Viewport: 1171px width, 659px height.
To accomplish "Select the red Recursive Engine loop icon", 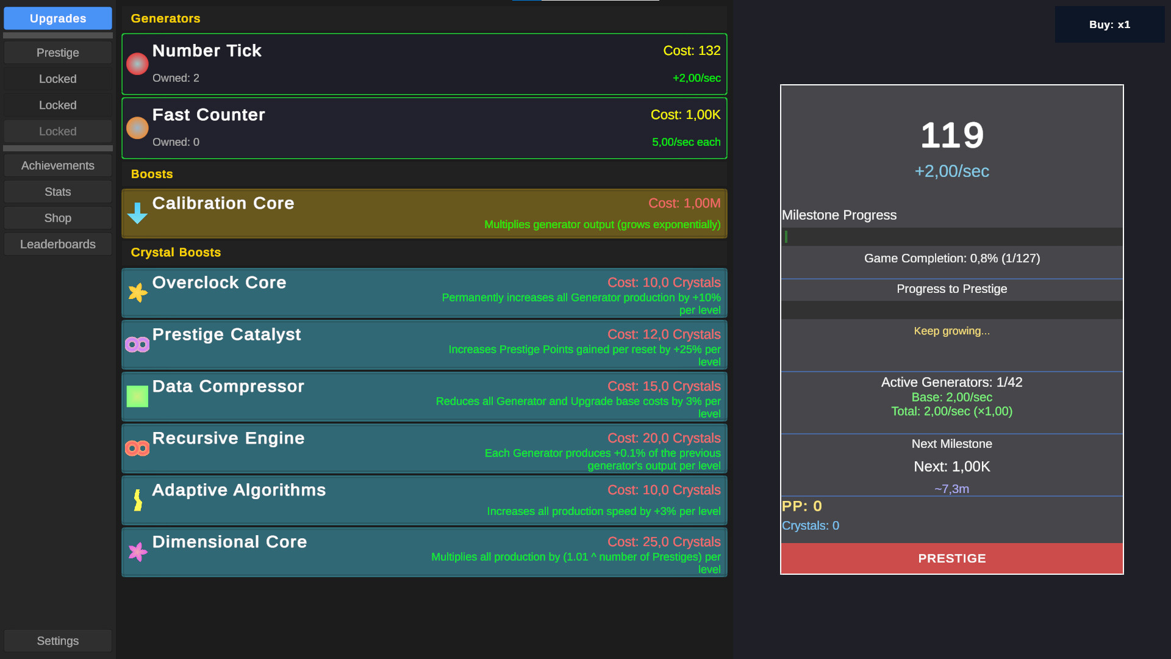I will click(137, 448).
